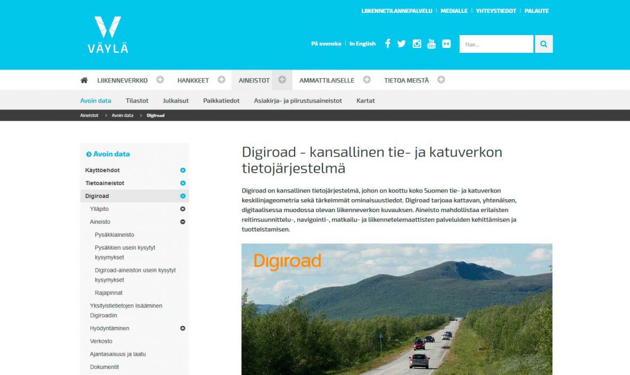This screenshot has height=375, width=630.
Task: Select the Kartat submenu tab
Action: (x=365, y=101)
